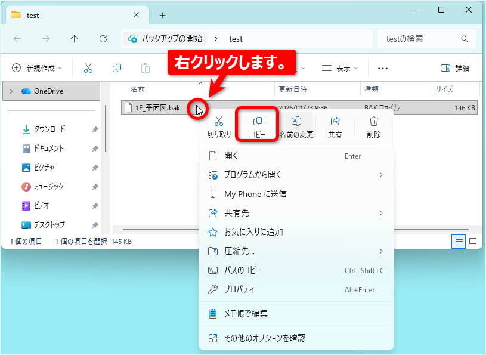
Task: Click the Cut (切り取り) scissors in context menu
Action: (x=219, y=121)
